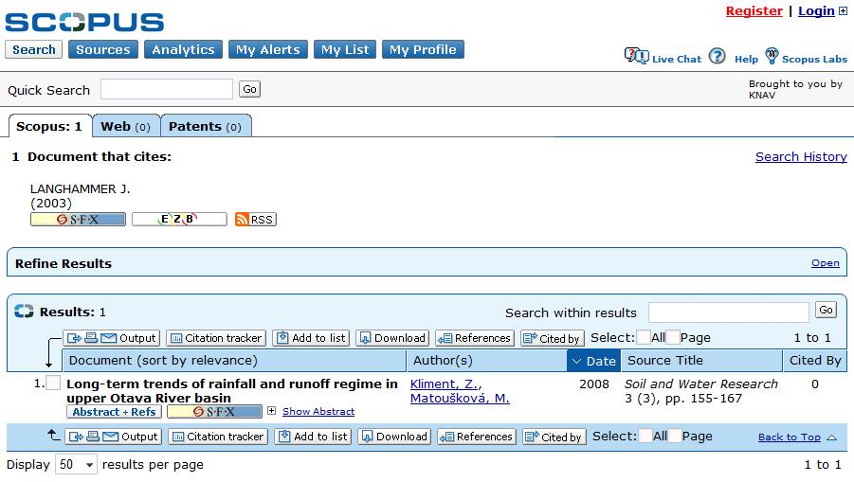Image resolution: width=854 pixels, height=482 pixels.
Task: Click top Cited by button
Action: [x=553, y=338]
